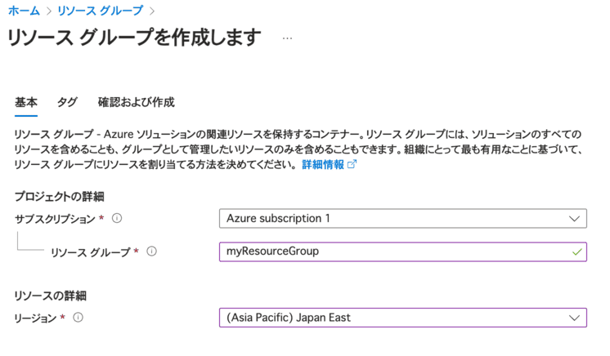The height and width of the screenshot is (356, 610).
Task: Click the external link icon after 詳細情報
Action: (x=352, y=165)
